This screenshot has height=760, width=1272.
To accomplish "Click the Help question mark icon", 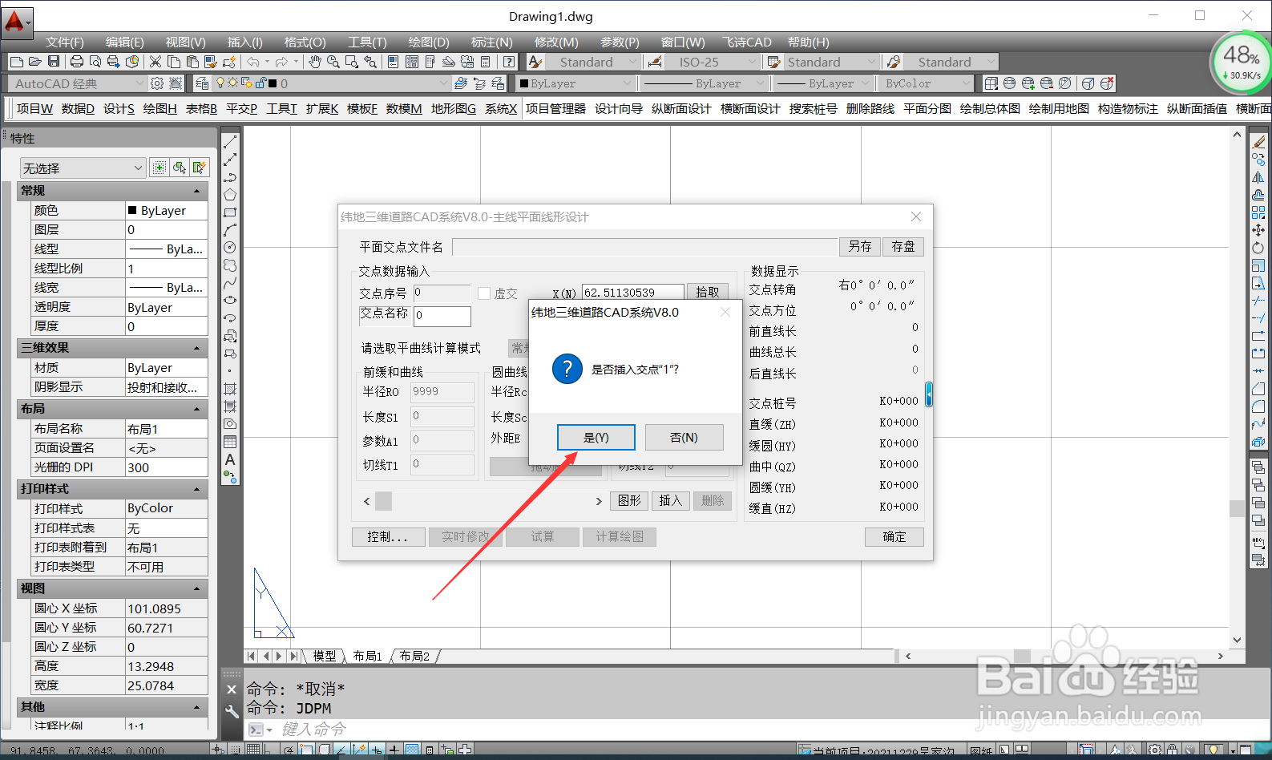I will [x=509, y=62].
